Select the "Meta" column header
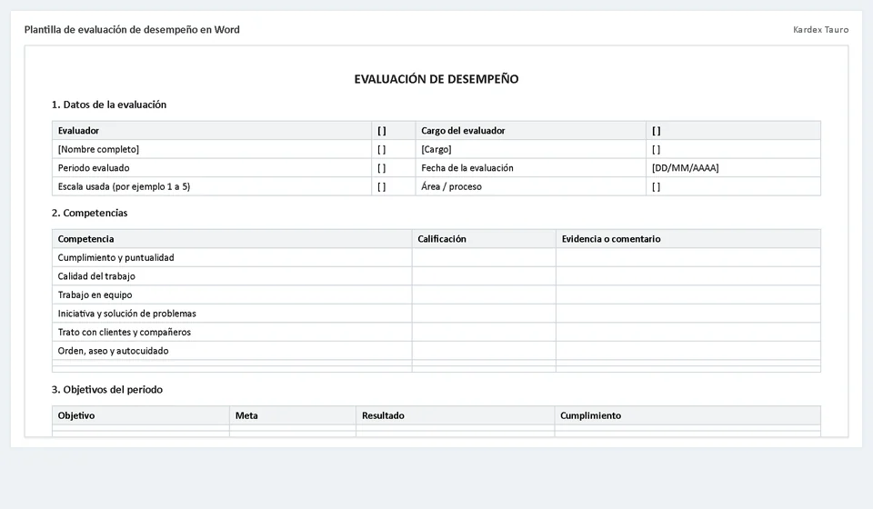 (x=293, y=415)
